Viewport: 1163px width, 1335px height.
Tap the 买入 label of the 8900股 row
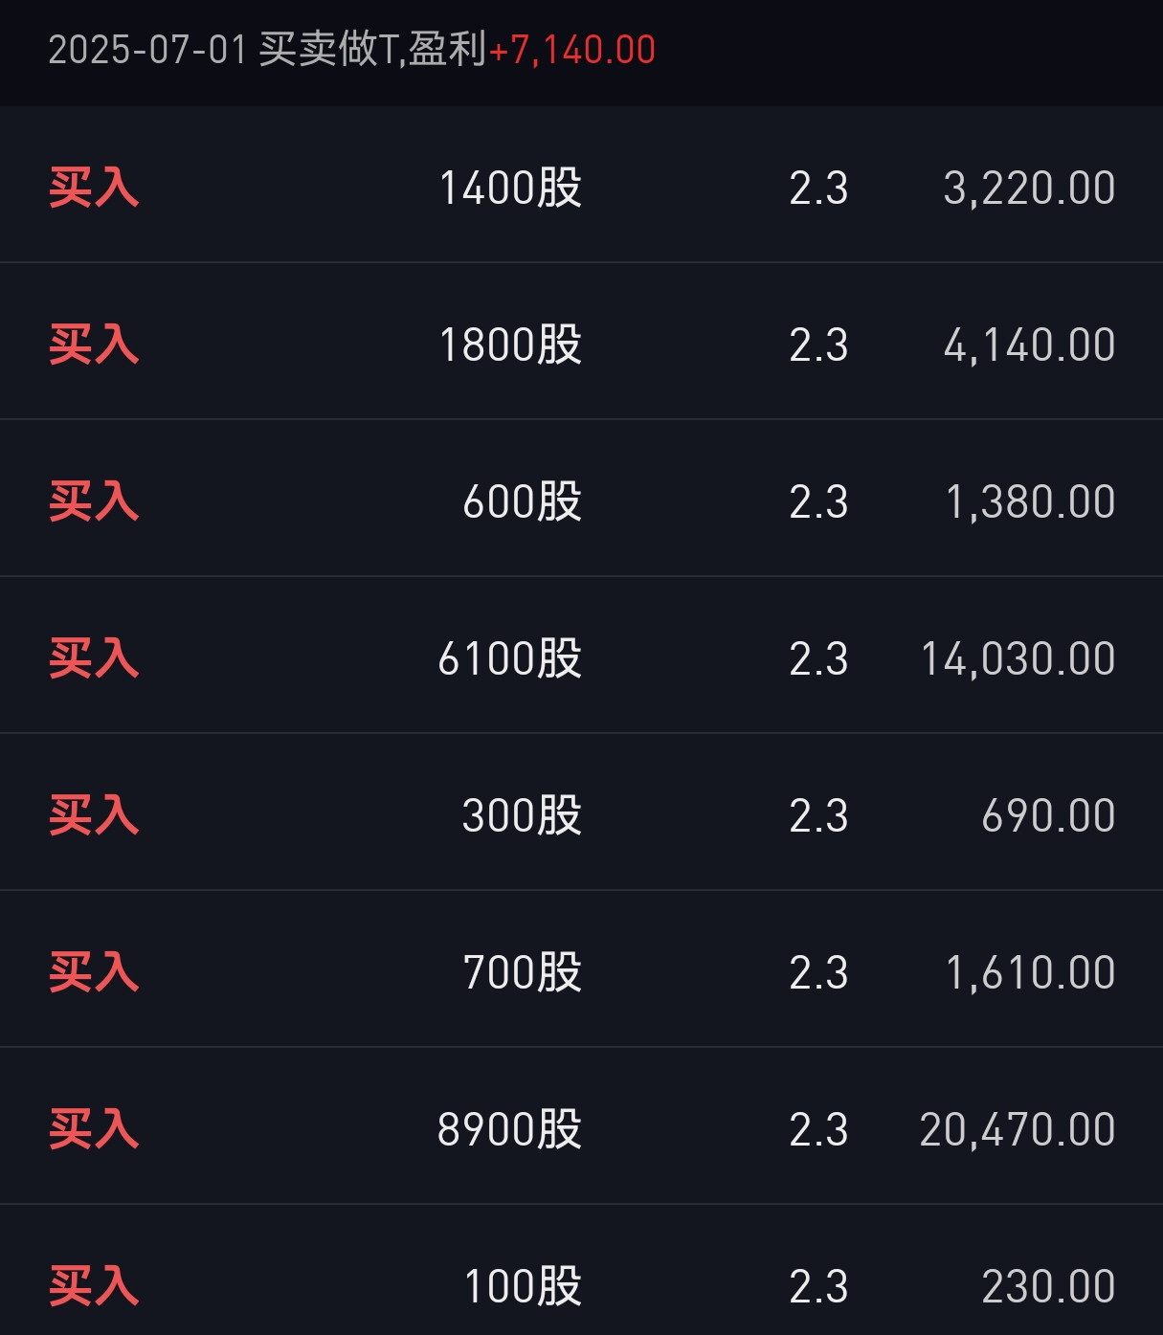point(94,1129)
